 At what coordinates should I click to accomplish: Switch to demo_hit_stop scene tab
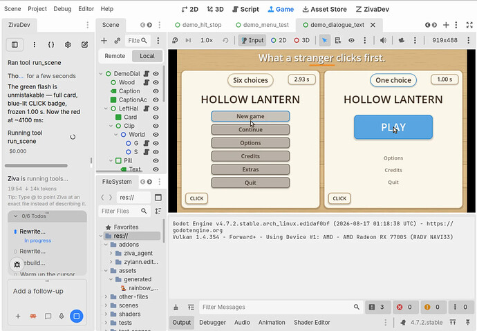[198, 25]
